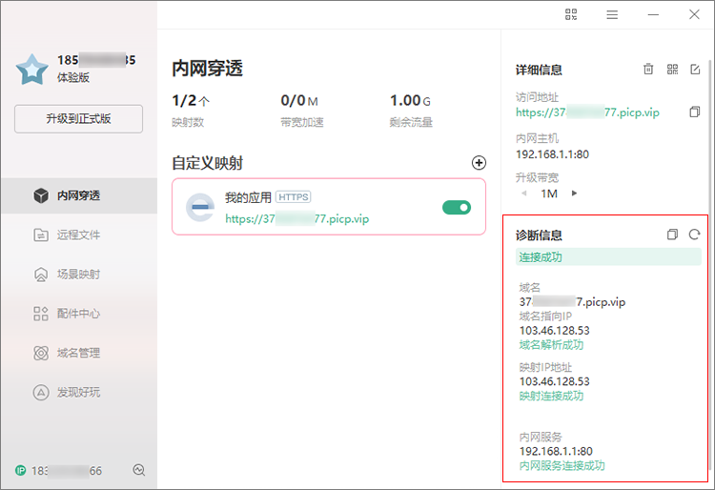The width and height of the screenshot is (715, 490).
Task: Delete mapping using the trash icon
Action: (648, 70)
